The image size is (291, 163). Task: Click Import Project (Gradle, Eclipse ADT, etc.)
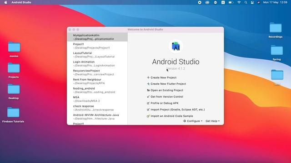tap(178, 110)
